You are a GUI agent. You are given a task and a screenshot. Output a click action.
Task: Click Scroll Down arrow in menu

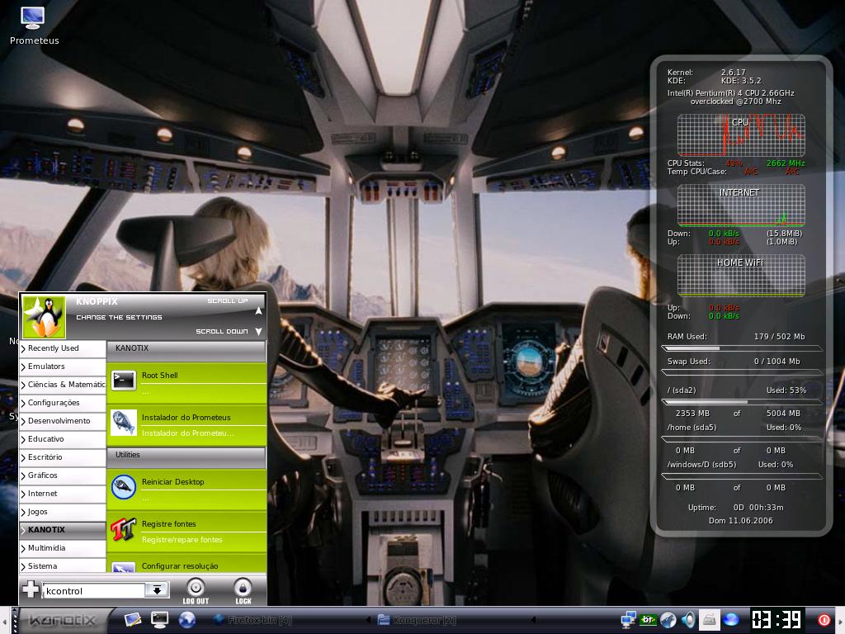(258, 332)
